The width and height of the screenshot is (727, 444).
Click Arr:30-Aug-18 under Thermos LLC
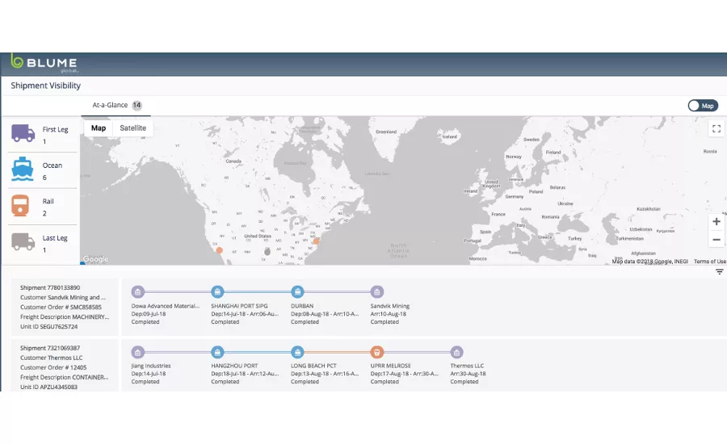(468, 374)
